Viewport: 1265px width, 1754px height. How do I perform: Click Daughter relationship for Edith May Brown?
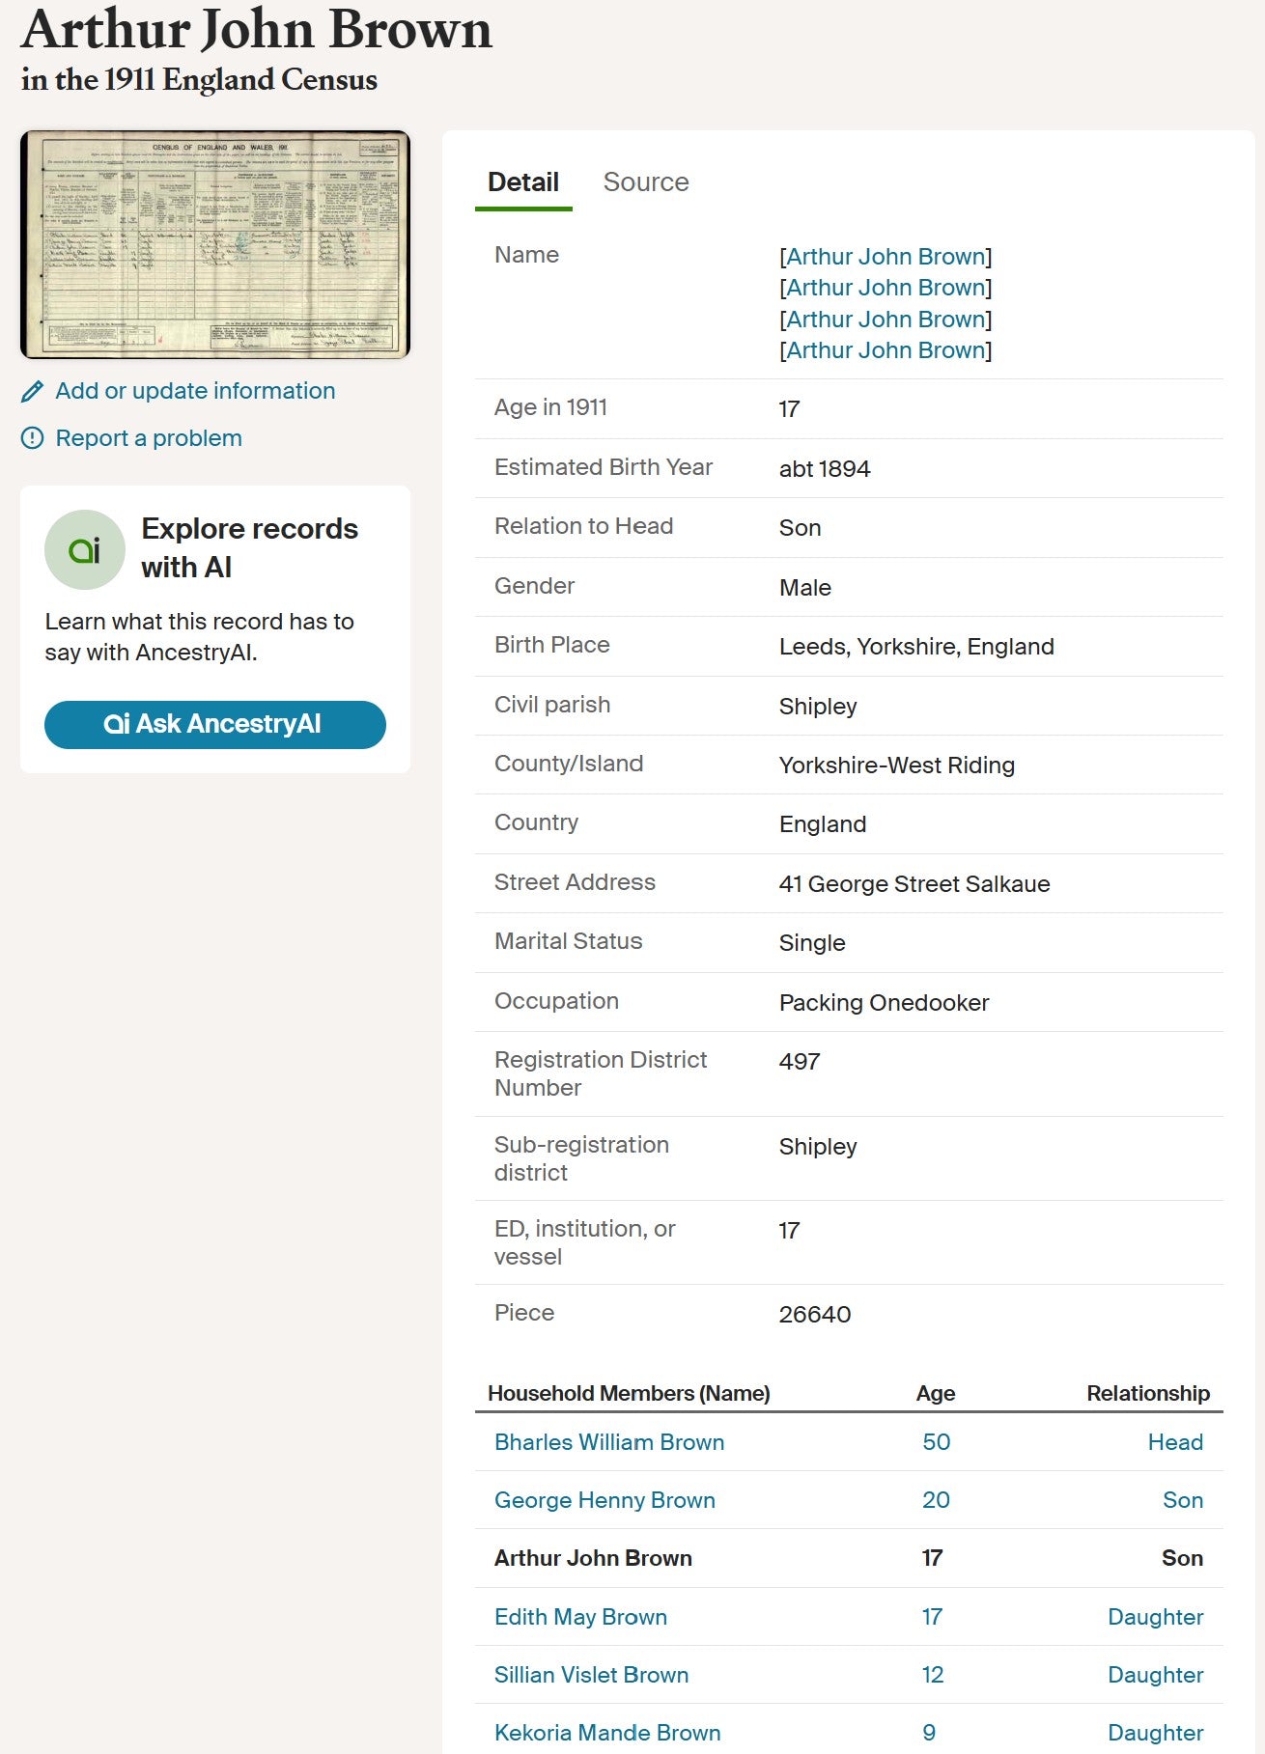coord(1155,1617)
